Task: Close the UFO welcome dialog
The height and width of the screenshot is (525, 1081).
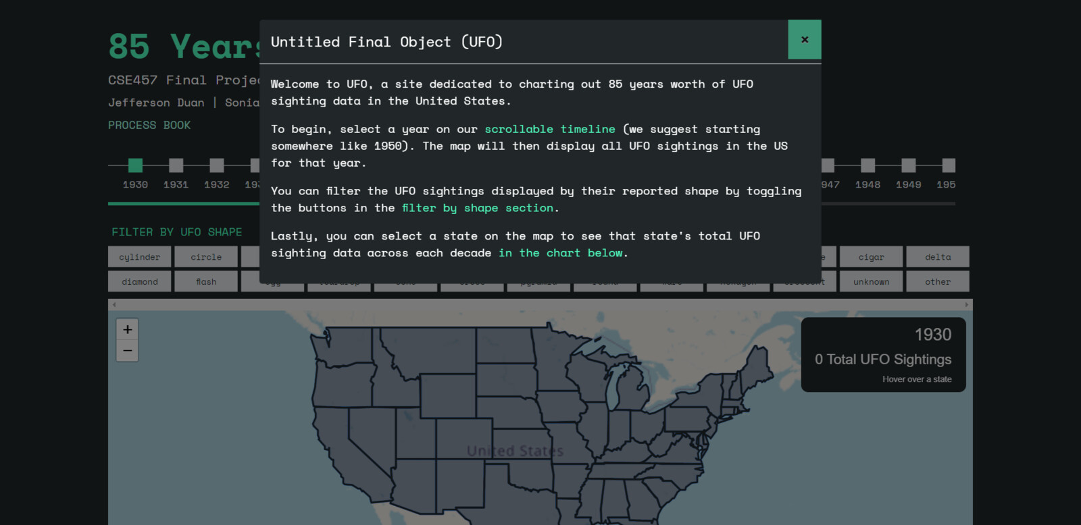Action: click(804, 40)
